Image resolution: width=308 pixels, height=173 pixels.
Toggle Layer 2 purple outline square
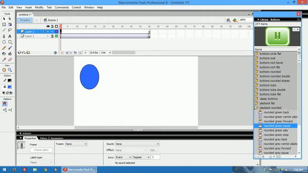tap(57, 32)
